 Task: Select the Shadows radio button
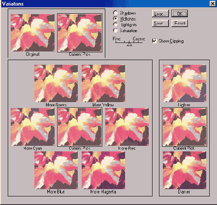(x=115, y=13)
